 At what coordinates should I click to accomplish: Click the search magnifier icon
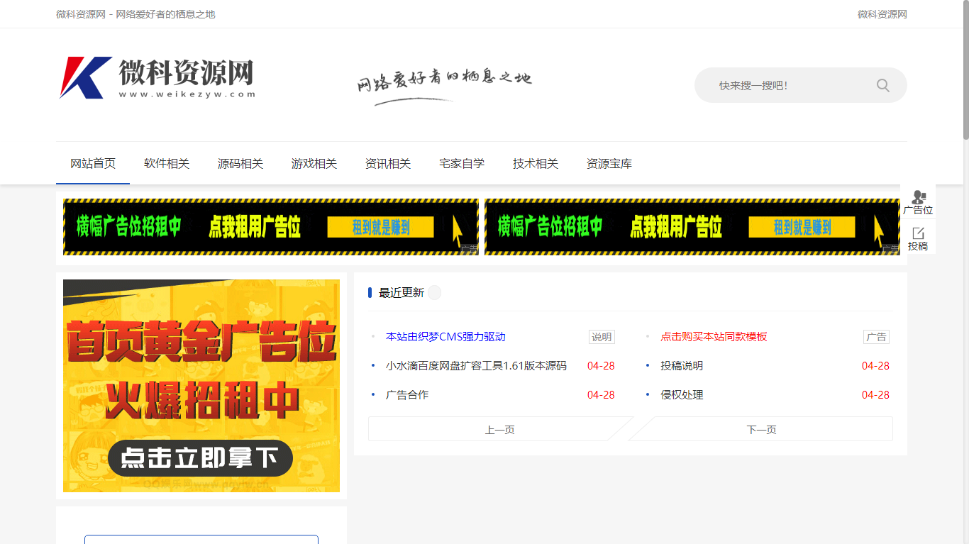pos(882,84)
